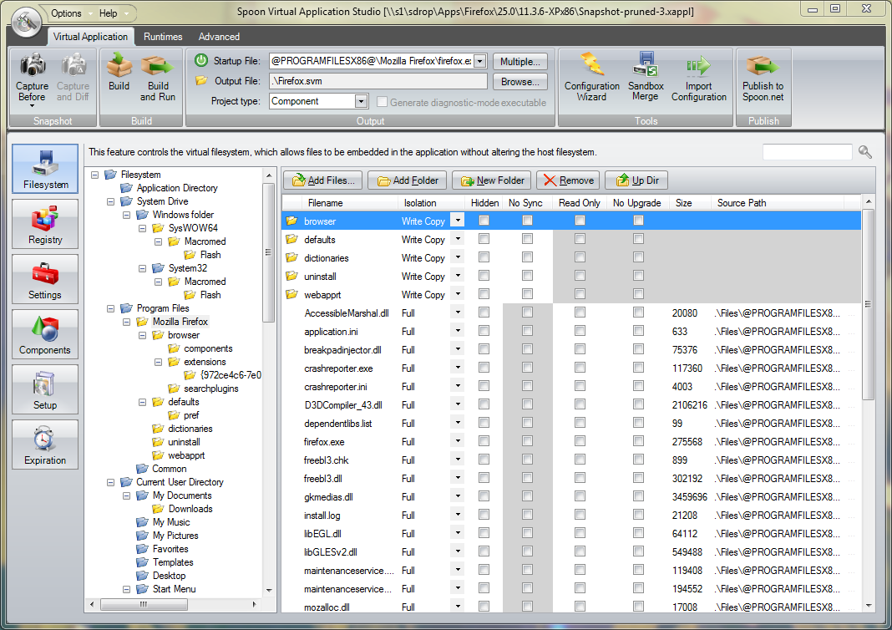Click the Output File text field

[378, 81]
